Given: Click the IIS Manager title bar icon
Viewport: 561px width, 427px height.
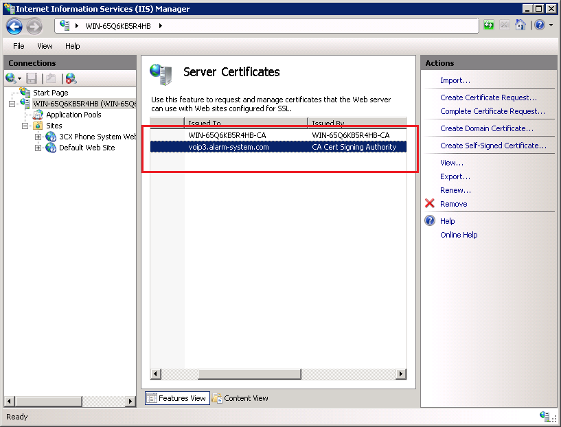Looking at the screenshot, I should 9,8.
